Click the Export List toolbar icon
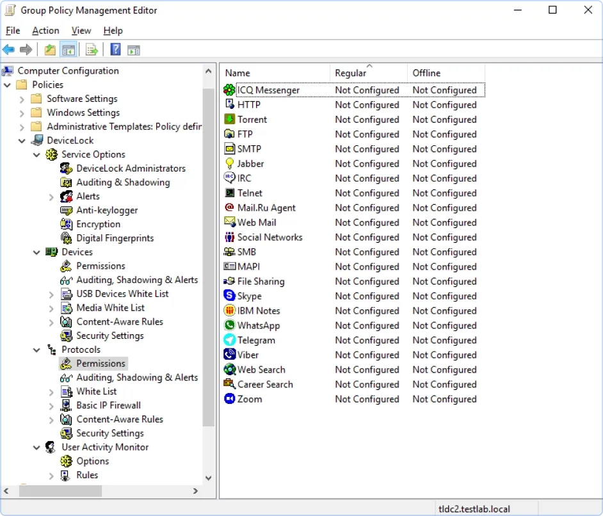The width and height of the screenshot is (603, 516). click(x=92, y=49)
